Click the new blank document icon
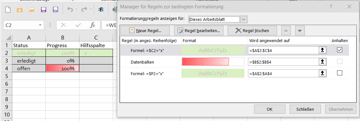Image resolution: width=360 pixels, height=121 pixels. pyautogui.click(x=8, y=10)
